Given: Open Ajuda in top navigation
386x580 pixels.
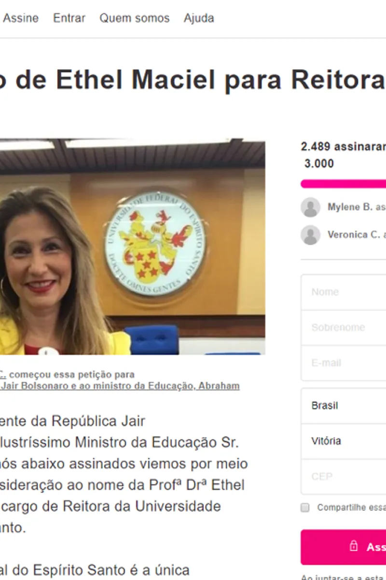Looking at the screenshot, I should click(199, 18).
